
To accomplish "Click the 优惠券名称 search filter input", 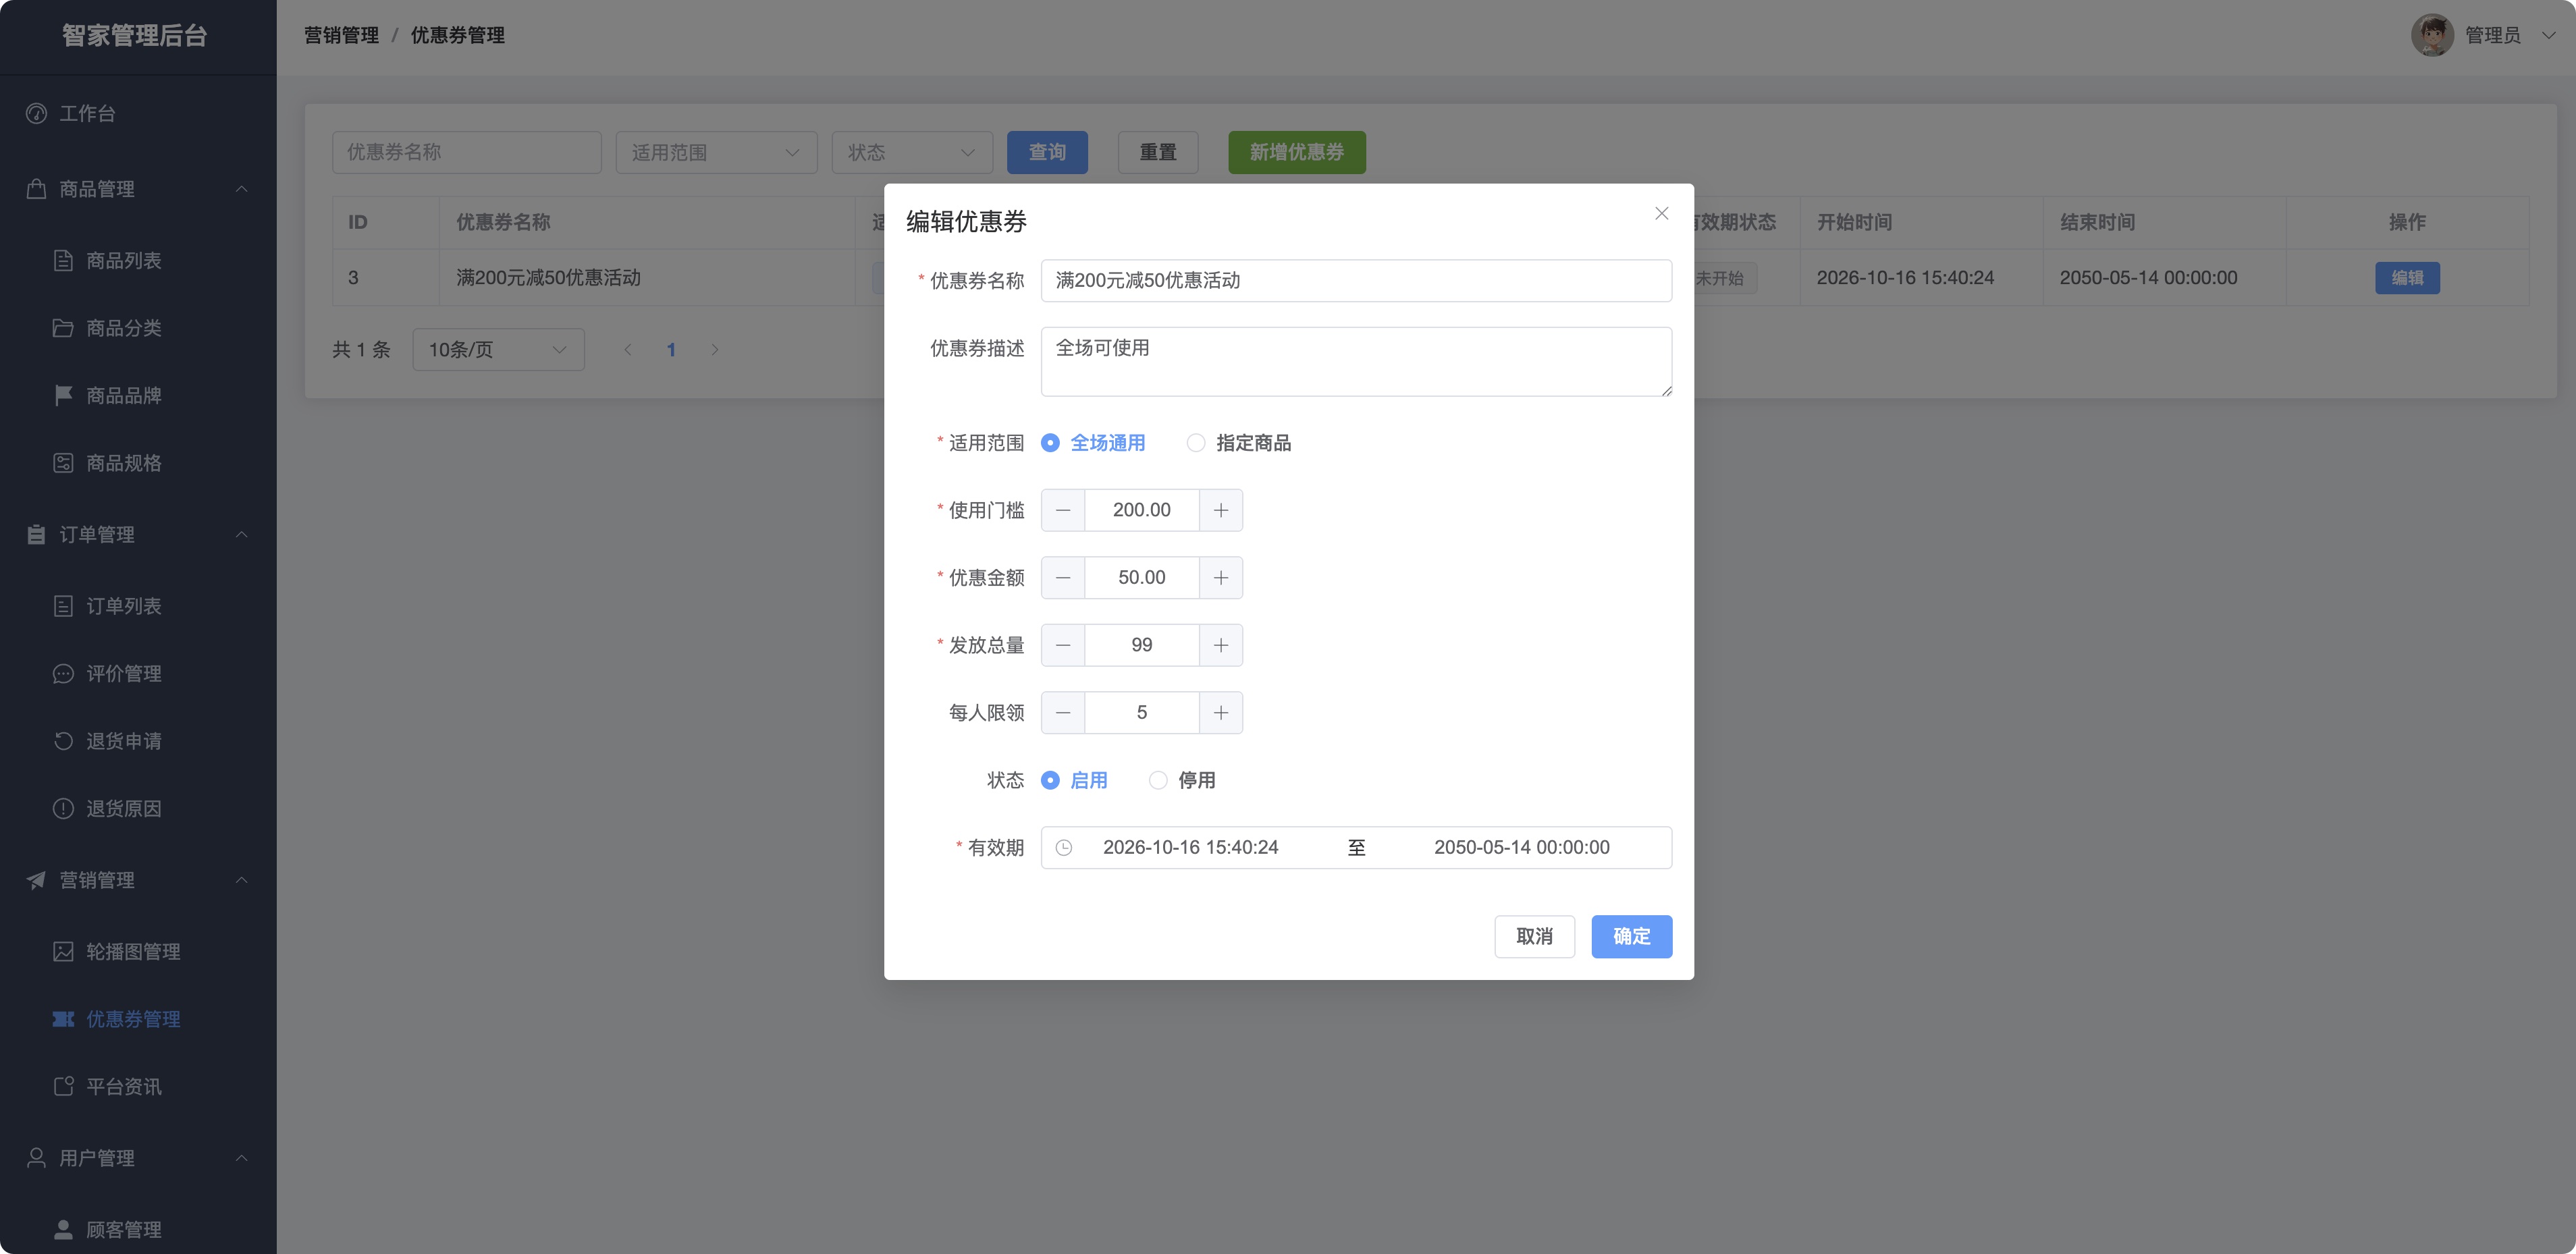I will 467,152.
